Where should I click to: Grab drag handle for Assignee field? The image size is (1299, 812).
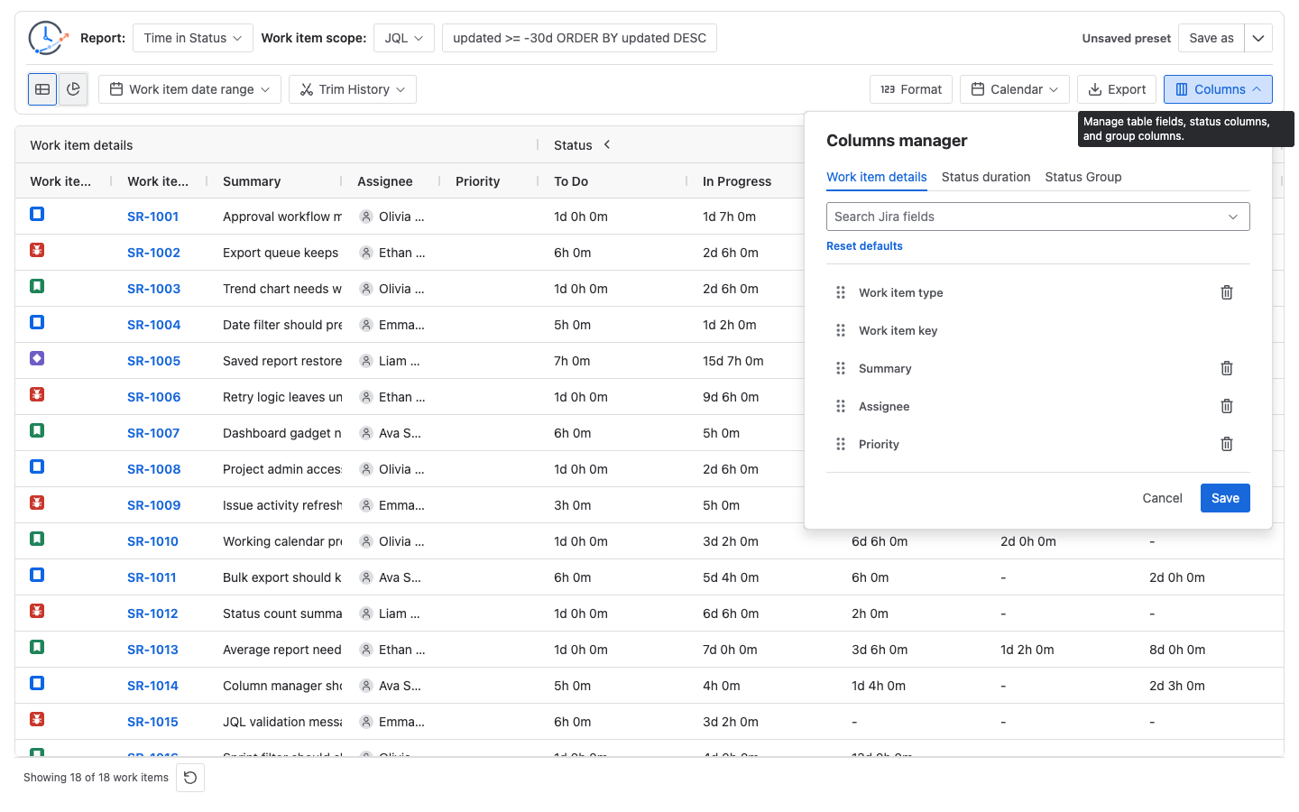[x=841, y=406]
